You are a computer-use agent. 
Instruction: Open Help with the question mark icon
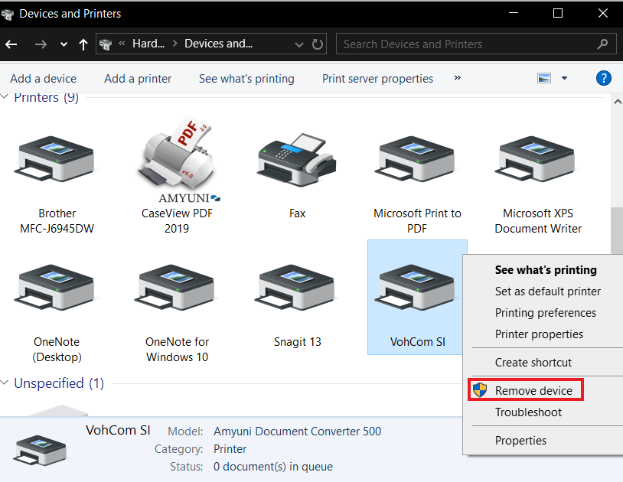tap(604, 78)
